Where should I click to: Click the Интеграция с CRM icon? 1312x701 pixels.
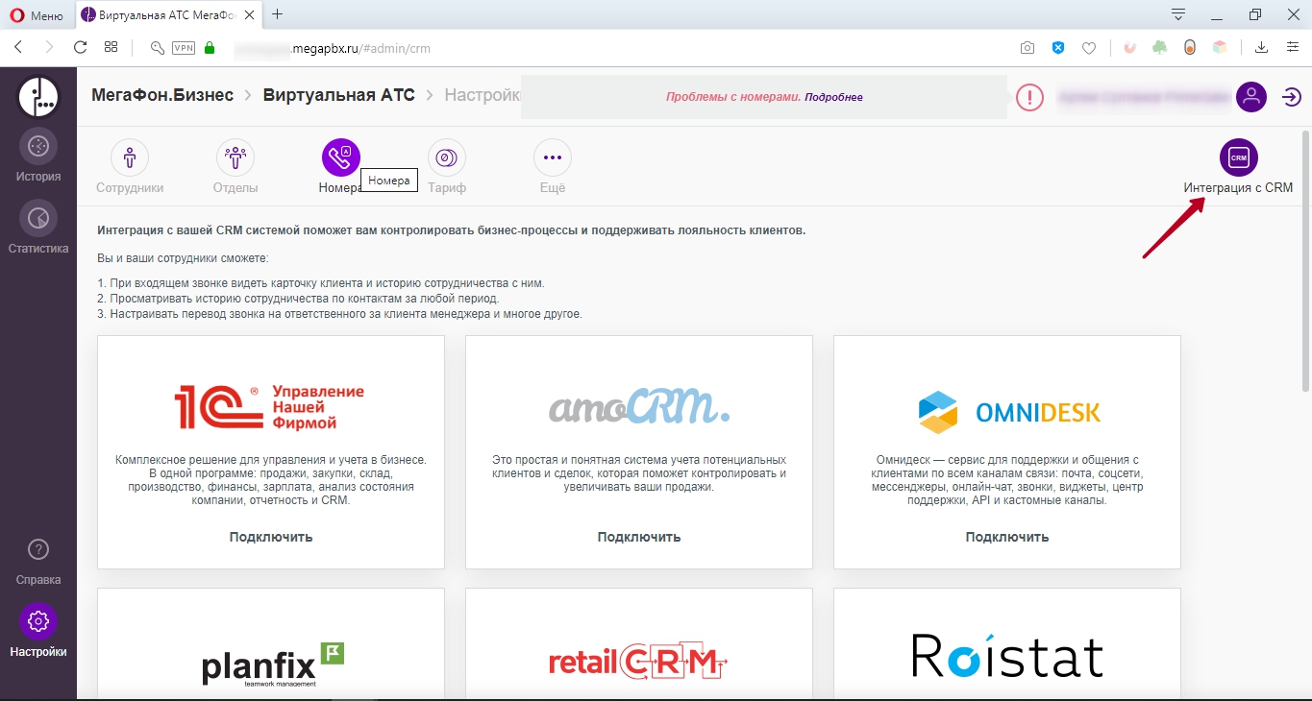click(1238, 157)
